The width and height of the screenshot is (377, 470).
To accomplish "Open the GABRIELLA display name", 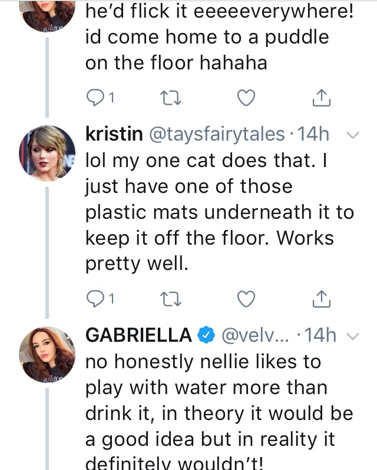I will pos(139,335).
